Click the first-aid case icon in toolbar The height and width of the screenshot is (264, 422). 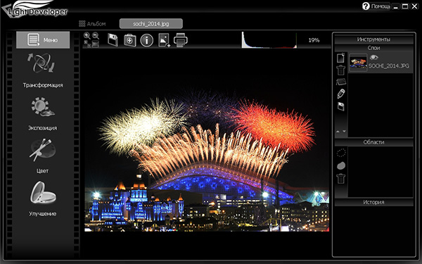(x=130, y=40)
